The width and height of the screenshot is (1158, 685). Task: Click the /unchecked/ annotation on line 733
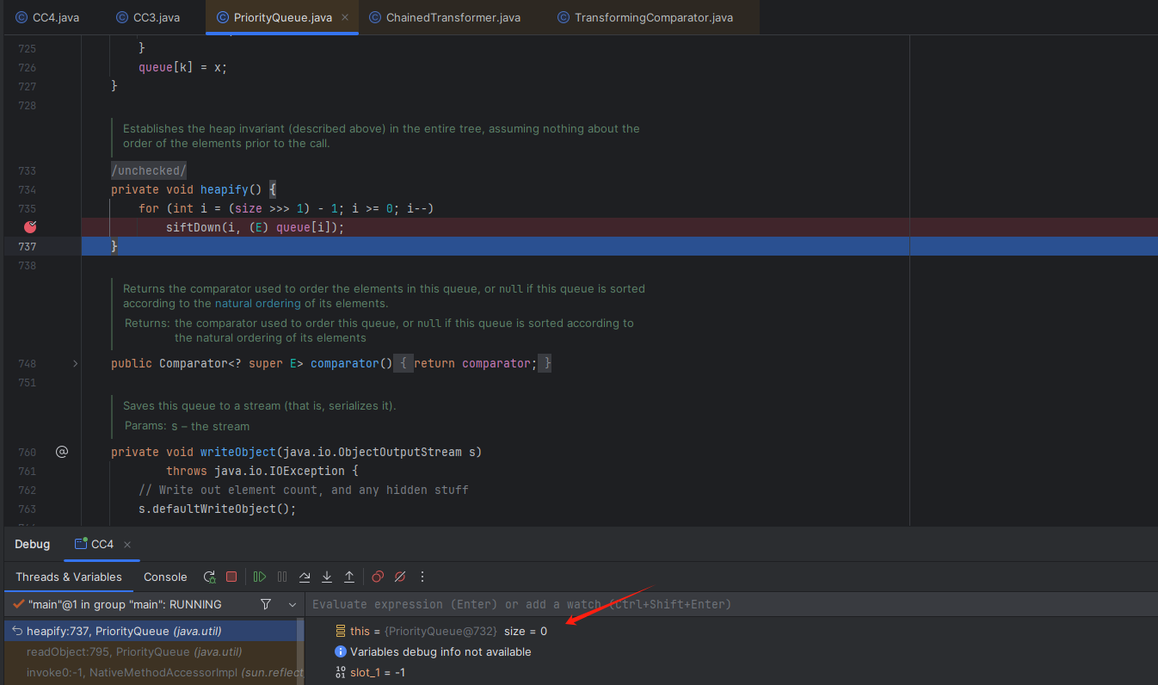coord(149,170)
